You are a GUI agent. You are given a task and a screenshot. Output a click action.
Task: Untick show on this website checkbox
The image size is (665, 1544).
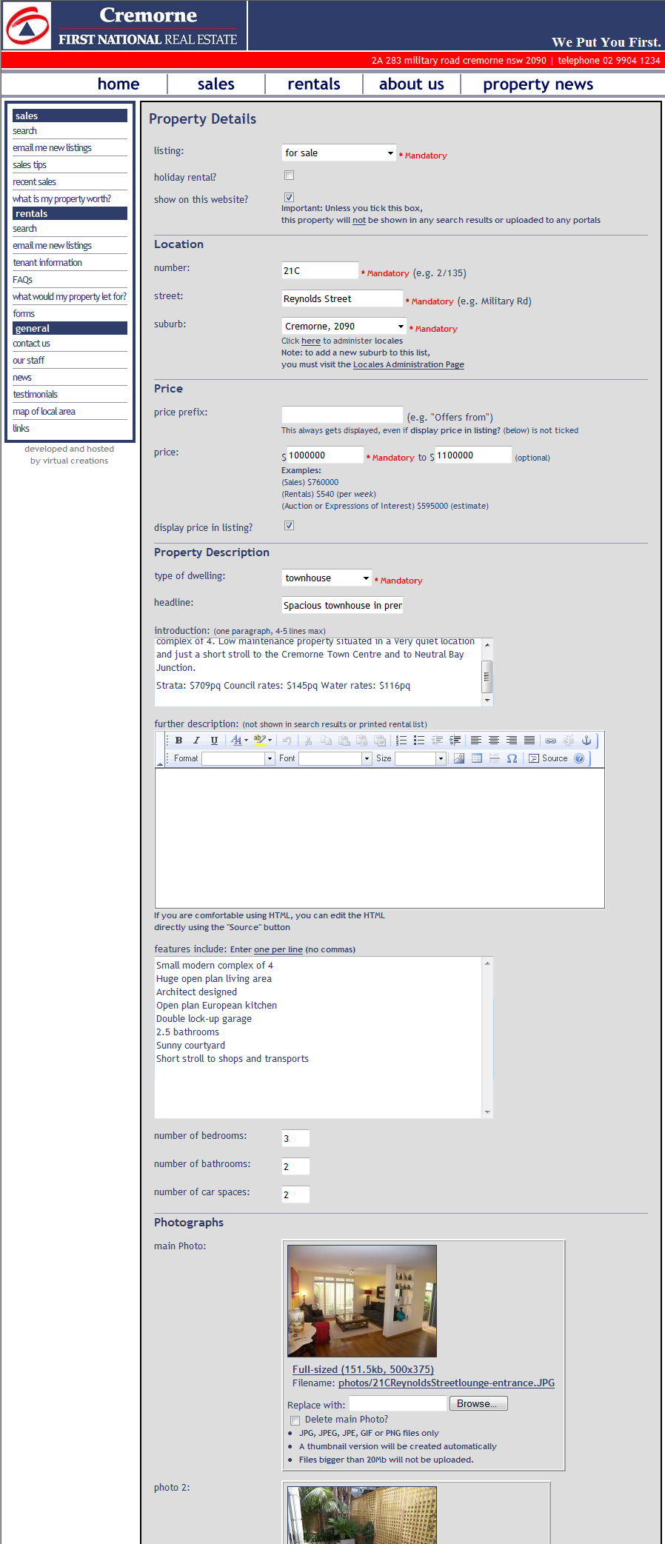(x=290, y=197)
